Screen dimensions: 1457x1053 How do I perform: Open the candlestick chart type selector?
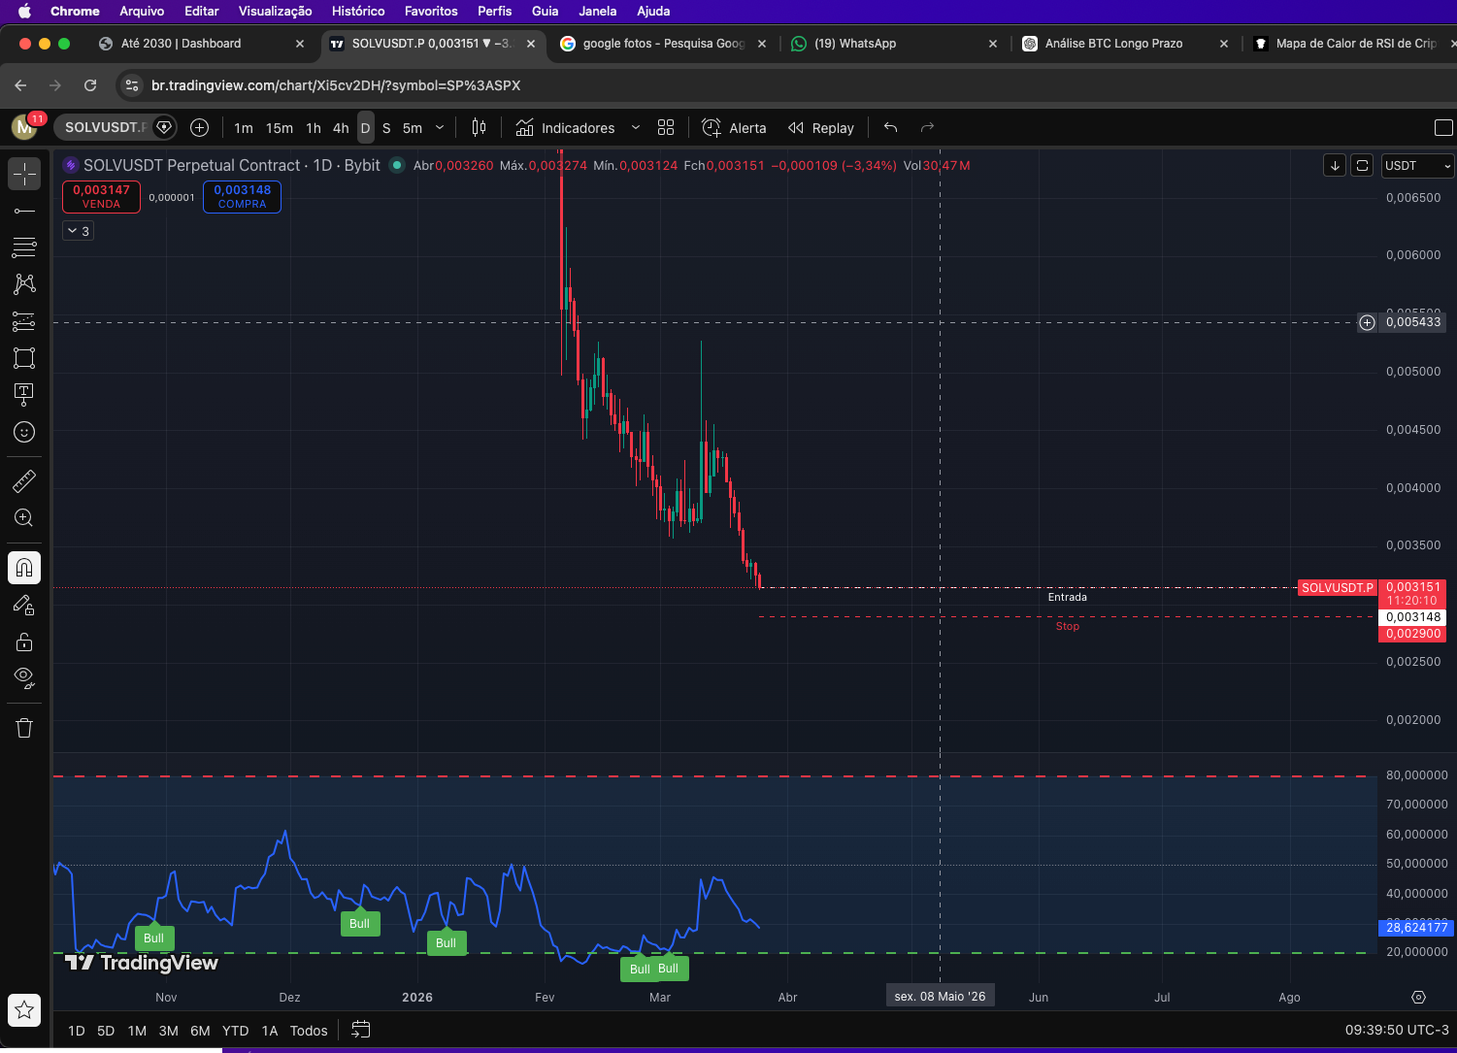(479, 128)
